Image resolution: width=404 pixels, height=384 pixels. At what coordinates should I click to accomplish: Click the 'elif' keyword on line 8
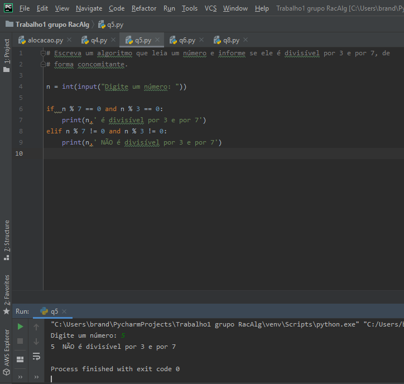coord(54,131)
